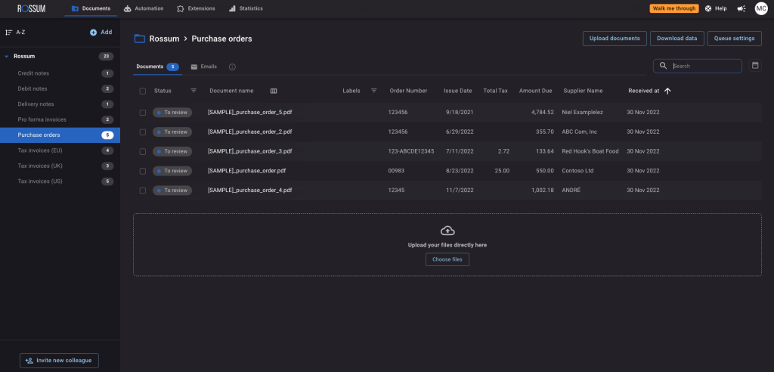Open the Debit notes queue
The height and width of the screenshot is (372, 774).
click(x=60, y=89)
